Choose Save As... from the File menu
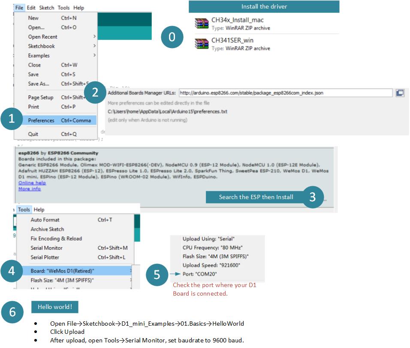The height and width of the screenshot is (348, 410). (55, 84)
